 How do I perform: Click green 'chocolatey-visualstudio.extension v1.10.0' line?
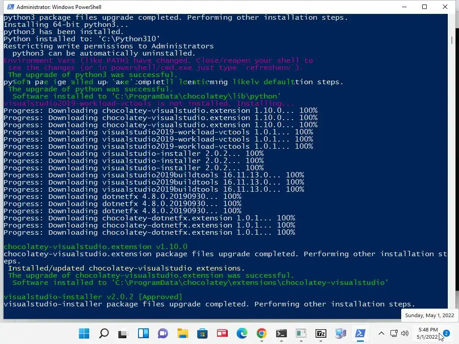95,247
